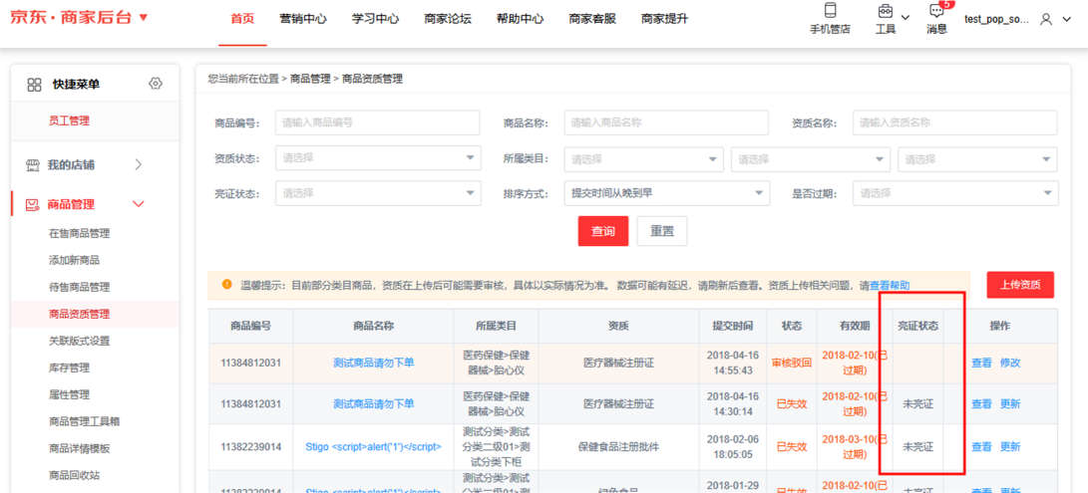Open 在售商品管理 in the sidebar

(x=79, y=234)
